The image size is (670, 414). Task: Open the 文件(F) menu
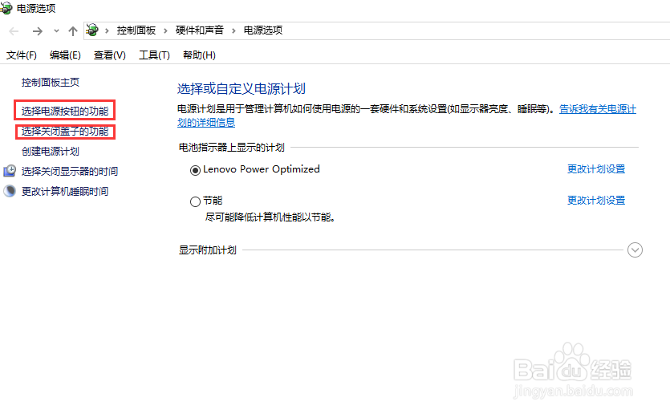pyautogui.click(x=22, y=55)
